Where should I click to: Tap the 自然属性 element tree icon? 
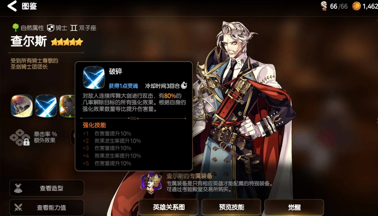(15, 28)
